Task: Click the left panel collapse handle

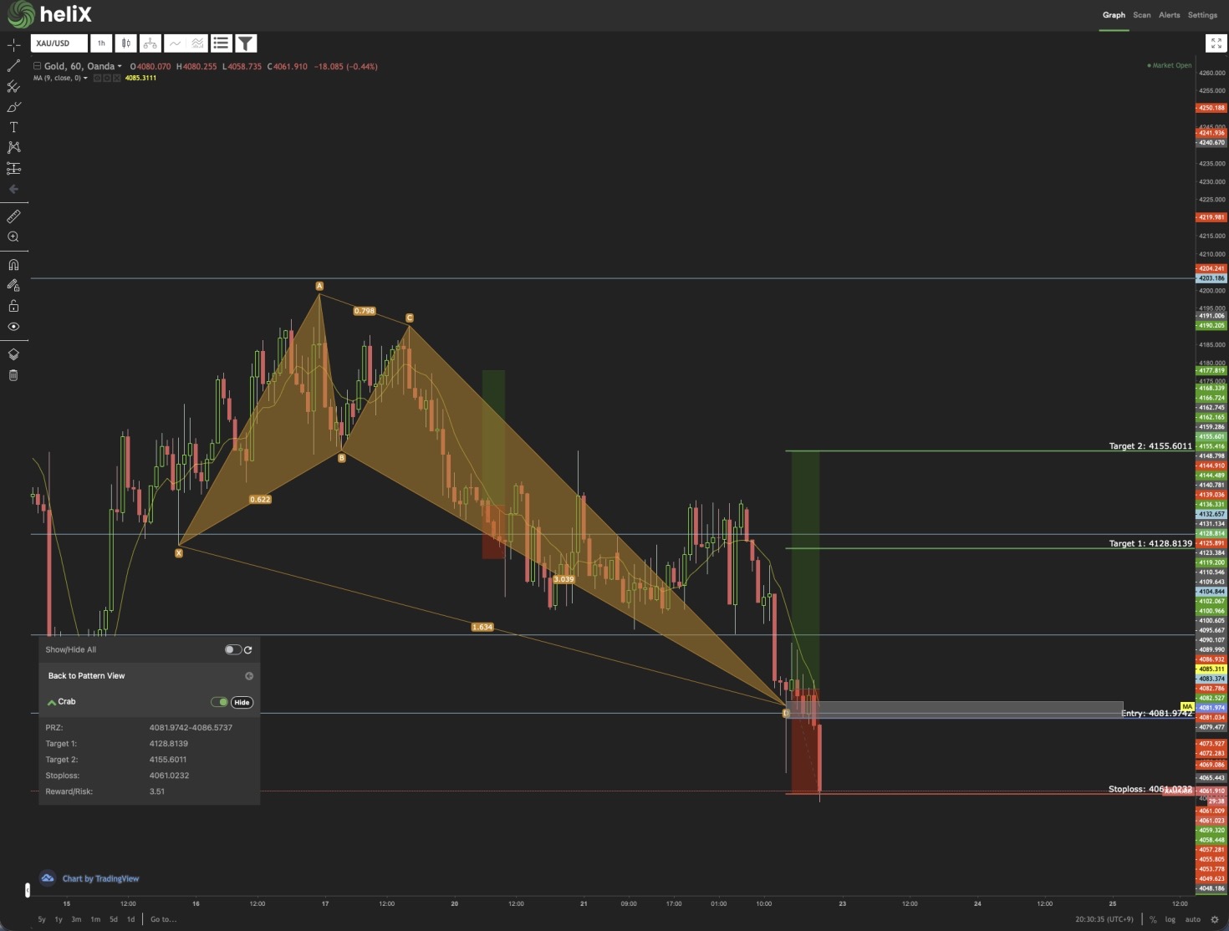Action: [27, 890]
